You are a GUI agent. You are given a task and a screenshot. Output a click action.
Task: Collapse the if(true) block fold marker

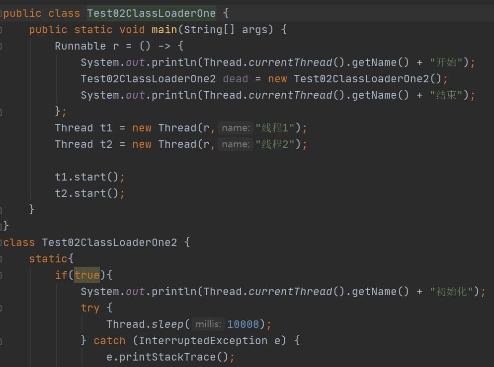[x=1, y=275]
